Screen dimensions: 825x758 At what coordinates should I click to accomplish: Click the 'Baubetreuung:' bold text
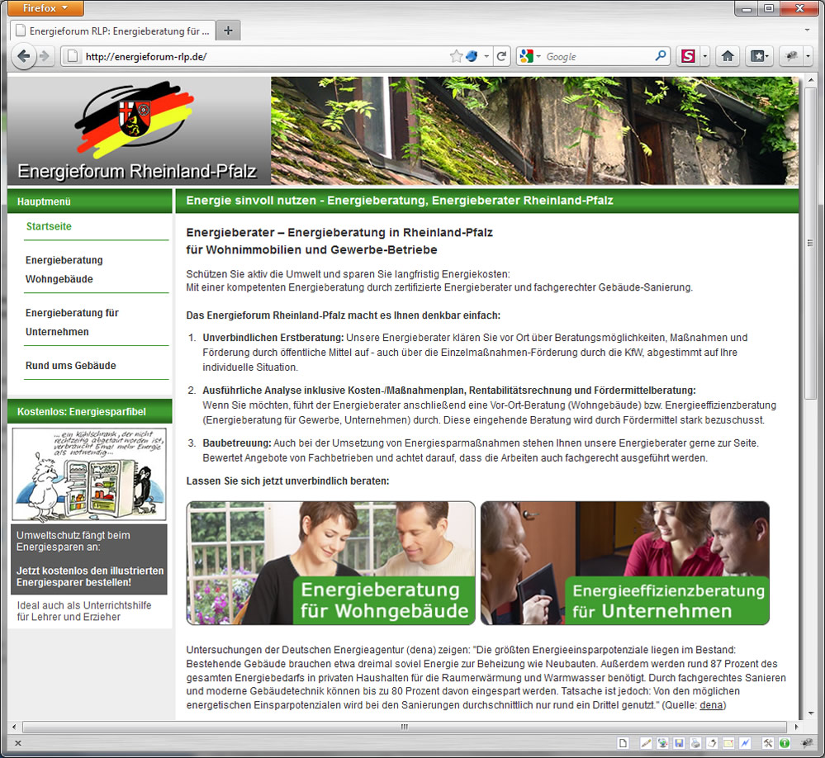click(x=237, y=443)
